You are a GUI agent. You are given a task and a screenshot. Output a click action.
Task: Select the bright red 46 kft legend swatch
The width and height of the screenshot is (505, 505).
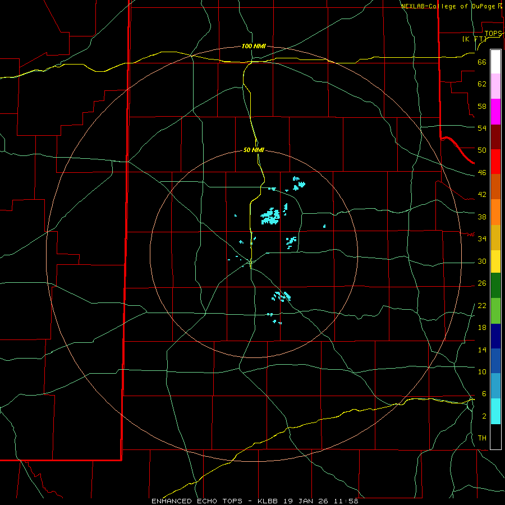click(x=495, y=162)
